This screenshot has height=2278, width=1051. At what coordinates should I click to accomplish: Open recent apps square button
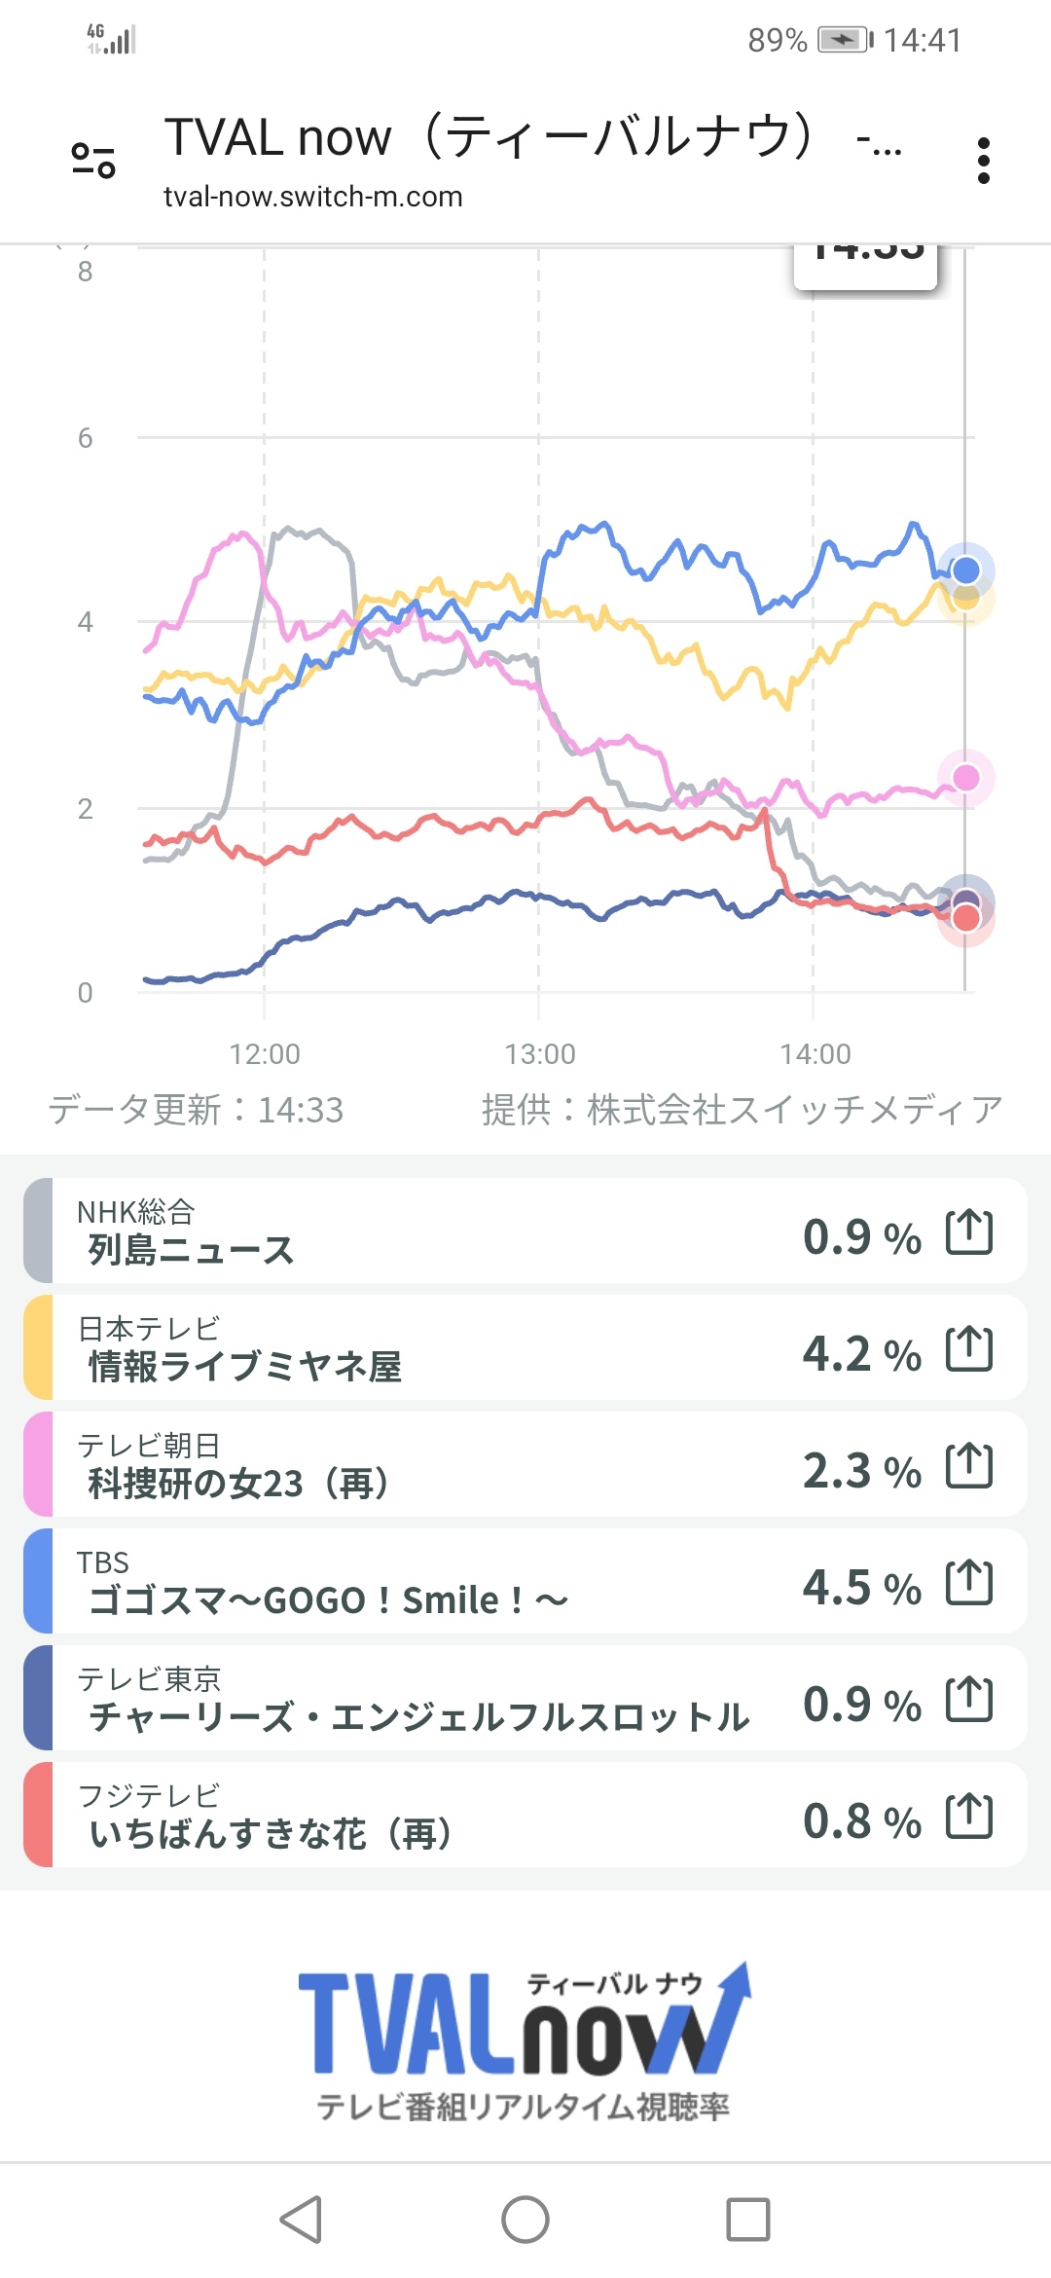pos(747,2220)
